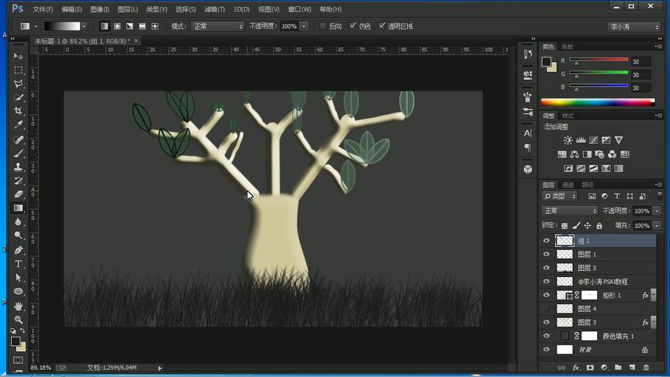Image resolution: width=670 pixels, height=377 pixels.
Task: Add a layer mask via bottom icon
Action: (590, 367)
